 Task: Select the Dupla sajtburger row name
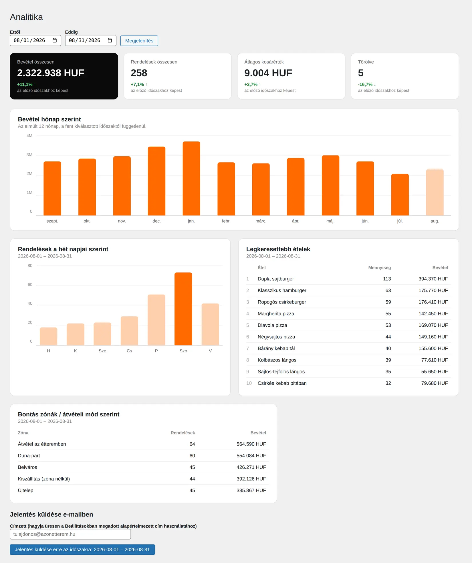[x=276, y=279]
